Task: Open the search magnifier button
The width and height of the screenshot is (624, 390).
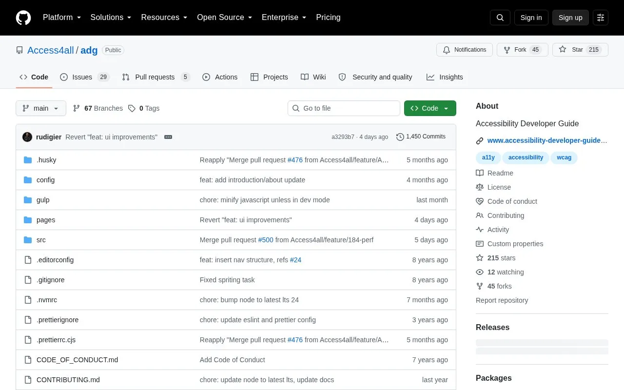Action: pos(500,18)
